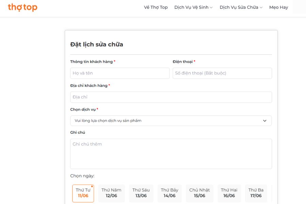The height and width of the screenshot is (204, 306).
Task: Click the Điện thoại label
Action: [x=183, y=62]
